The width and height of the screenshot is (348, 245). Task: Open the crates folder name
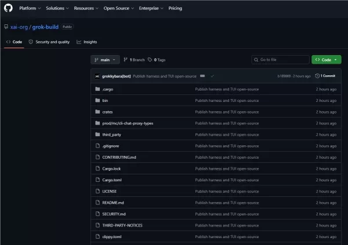107,112
